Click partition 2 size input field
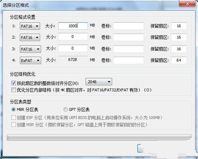Viewport: 198px width, 159px height. click(x=73, y=37)
